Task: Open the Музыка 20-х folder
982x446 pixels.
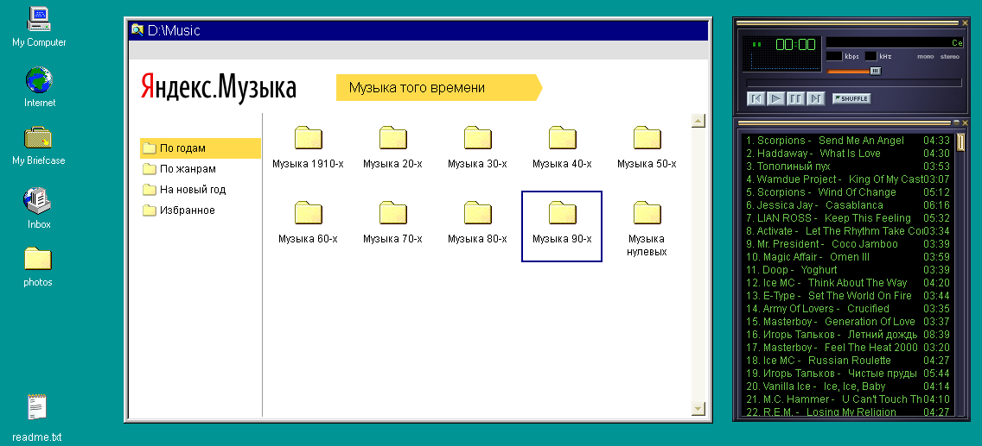Action: [392, 147]
